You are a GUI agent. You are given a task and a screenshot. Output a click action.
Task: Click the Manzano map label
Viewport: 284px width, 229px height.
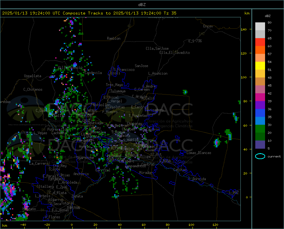[x=29, y=209]
